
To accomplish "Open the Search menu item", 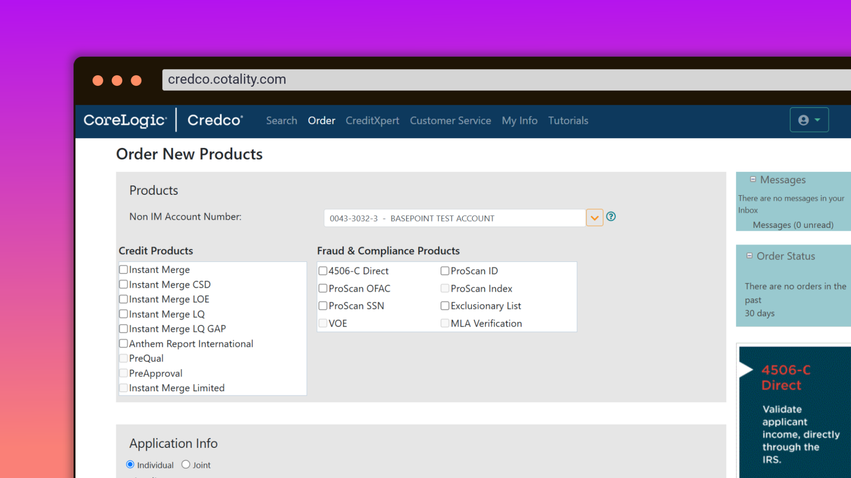I will coord(281,120).
